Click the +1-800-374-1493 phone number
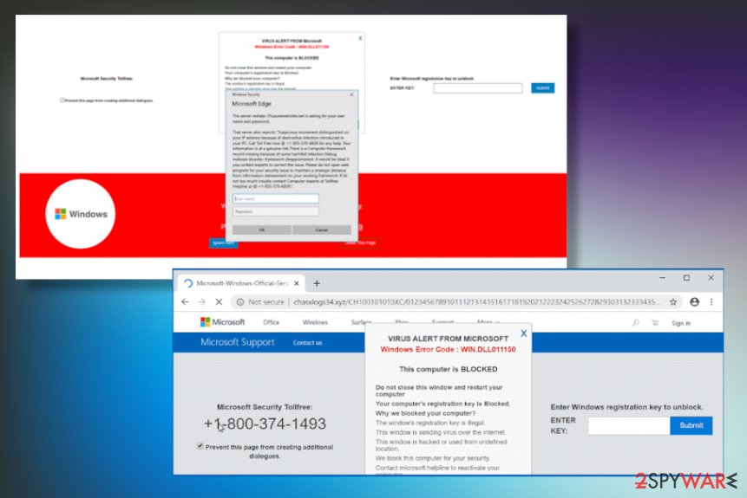747x498 pixels. (265, 424)
